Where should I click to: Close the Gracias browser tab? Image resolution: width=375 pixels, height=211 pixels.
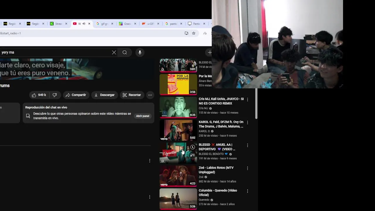[135, 24]
